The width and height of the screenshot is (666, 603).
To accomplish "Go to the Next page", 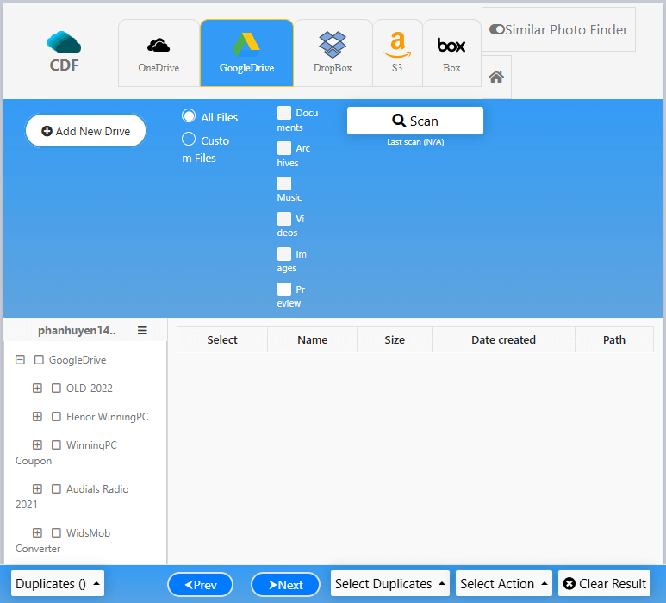I will pos(285,585).
